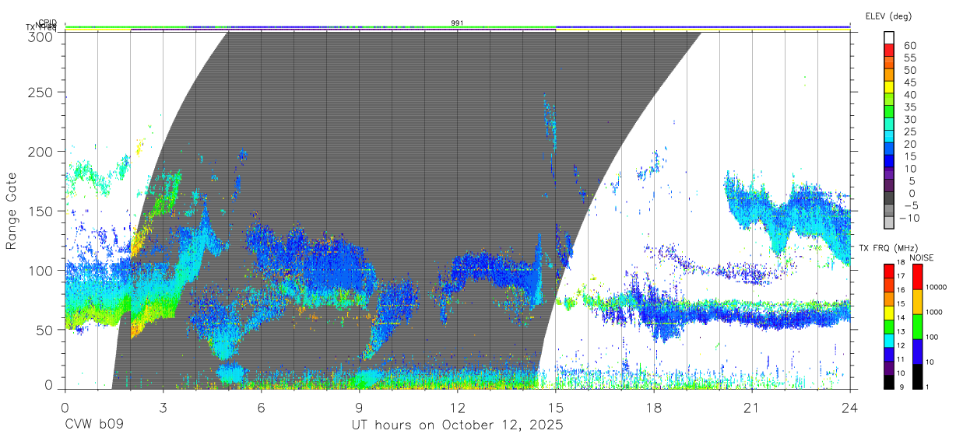Select red swatch between 55 and 60 elevation

(890, 49)
